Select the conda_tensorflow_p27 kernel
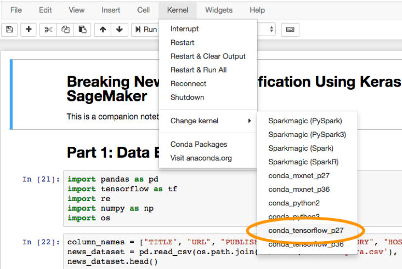Image resolution: width=402 pixels, height=269 pixels. (x=308, y=231)
